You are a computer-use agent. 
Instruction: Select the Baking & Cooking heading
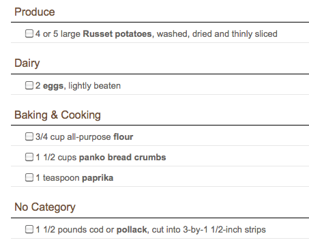point(57,115)
